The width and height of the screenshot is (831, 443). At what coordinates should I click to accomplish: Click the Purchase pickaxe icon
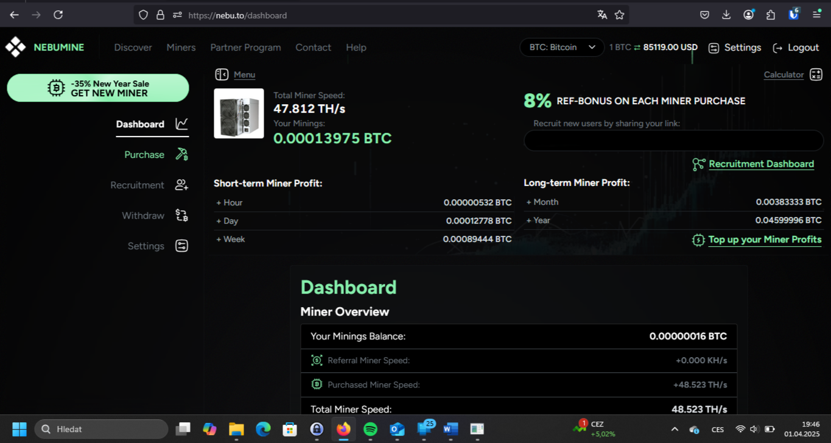click(181, 154)
